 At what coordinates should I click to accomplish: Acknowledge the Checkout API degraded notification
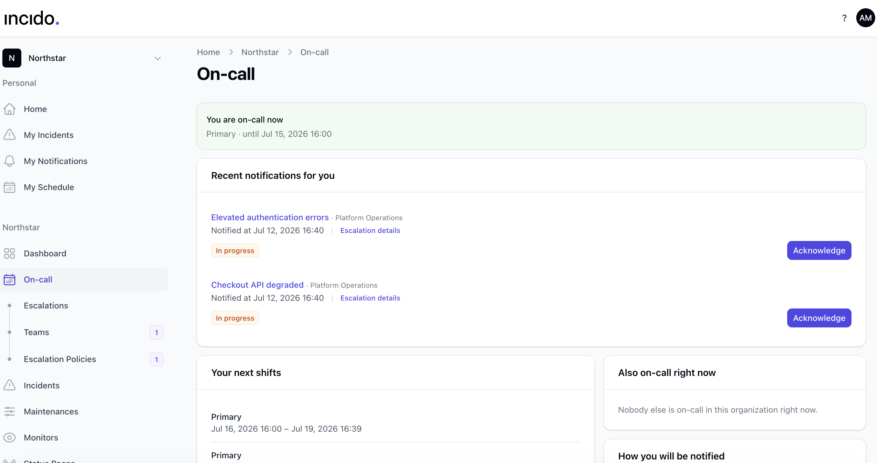pos(819,318)
